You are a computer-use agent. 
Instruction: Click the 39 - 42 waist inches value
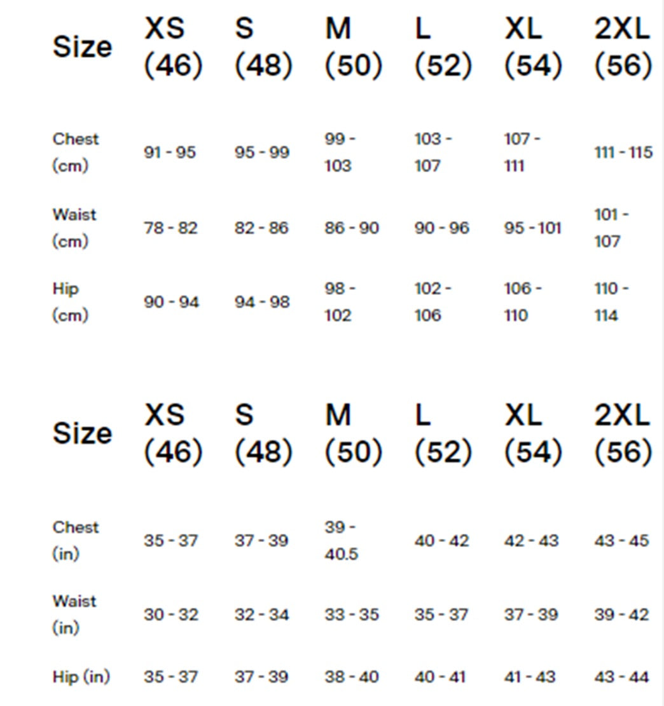(x=621, y=614)
